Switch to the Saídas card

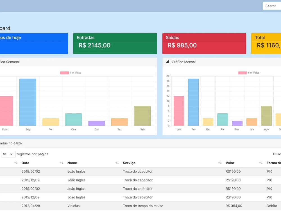(x=204, y=43)
